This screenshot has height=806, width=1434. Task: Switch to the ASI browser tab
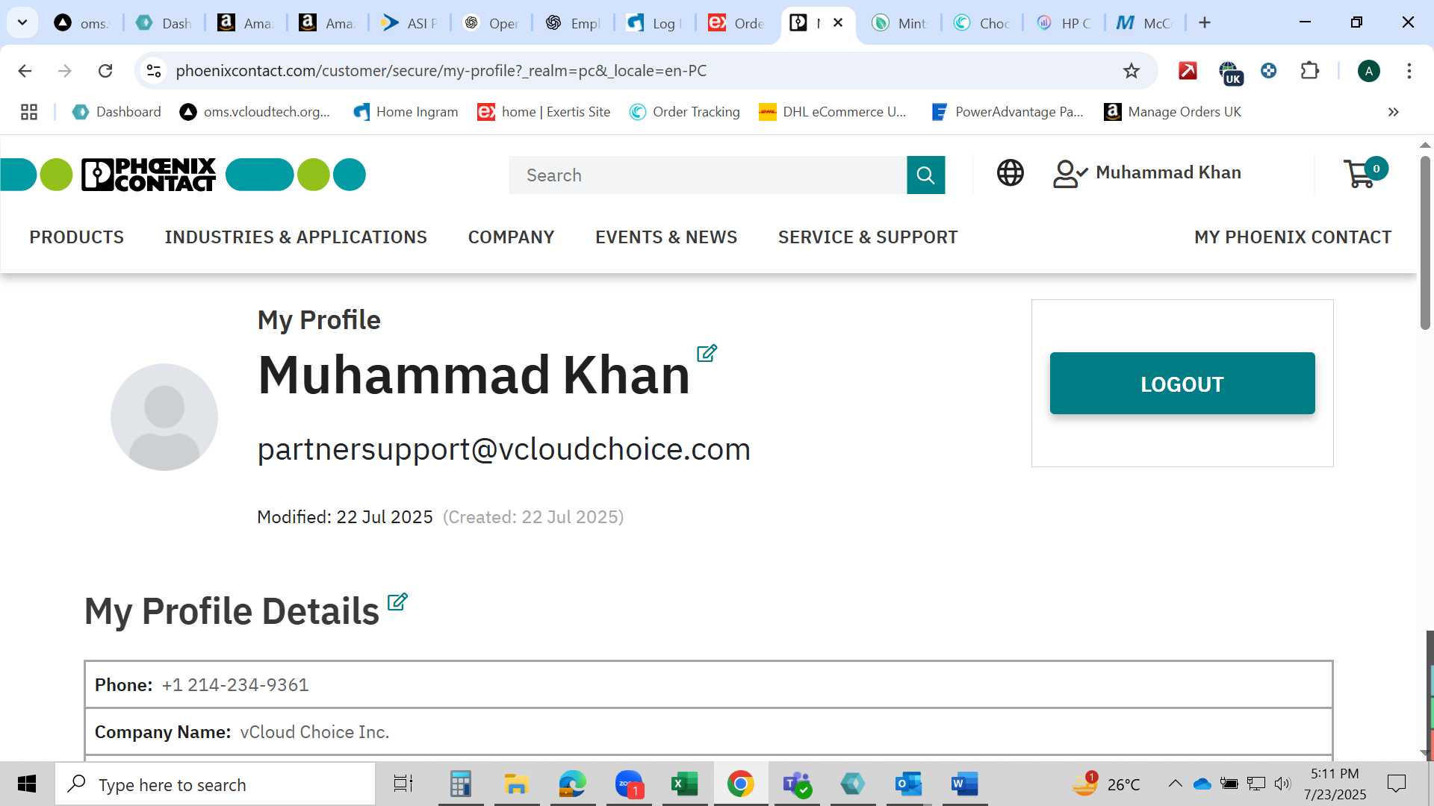pyautogui.click(x=409, y=23)
